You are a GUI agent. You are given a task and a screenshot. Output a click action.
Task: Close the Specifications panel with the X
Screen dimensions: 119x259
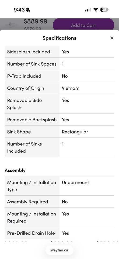(112, 38)
